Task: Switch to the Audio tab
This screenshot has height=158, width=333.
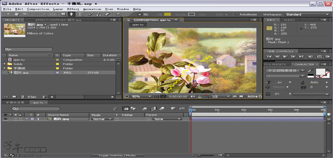Action: [x=289, y=20]
